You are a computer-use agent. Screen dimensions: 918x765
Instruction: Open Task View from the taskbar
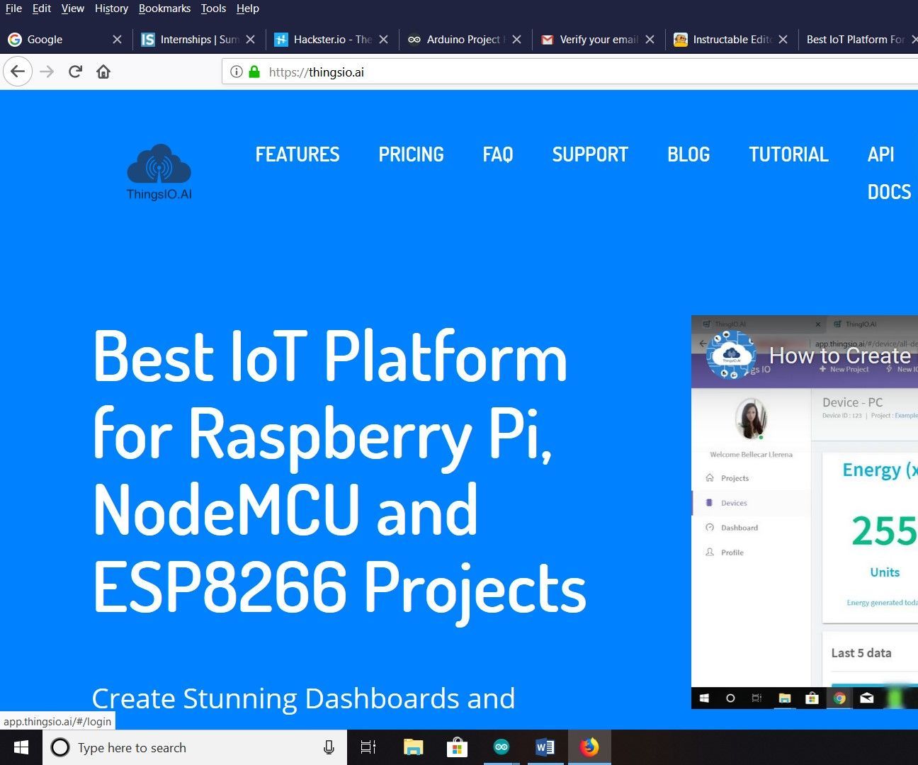pyautogui.click(x=368, y=747)
